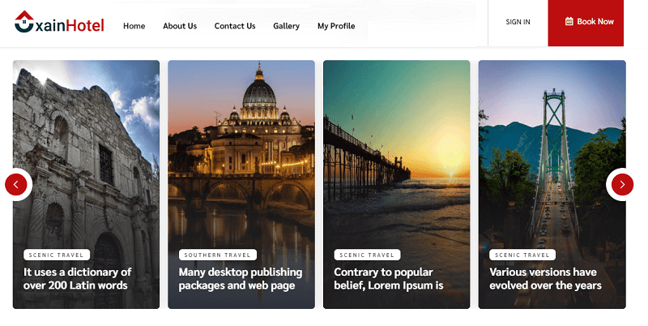Open "Contrary to popular belief" article title
This screenshot has height=326, width=648.
click(x=389, y=278)
